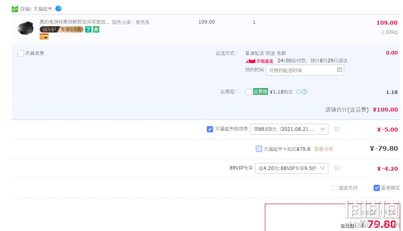Click the ¥-4.20 VIP discount amount
Image resolution: width=403 pixels, height=231 pixels.
point(387,169)
